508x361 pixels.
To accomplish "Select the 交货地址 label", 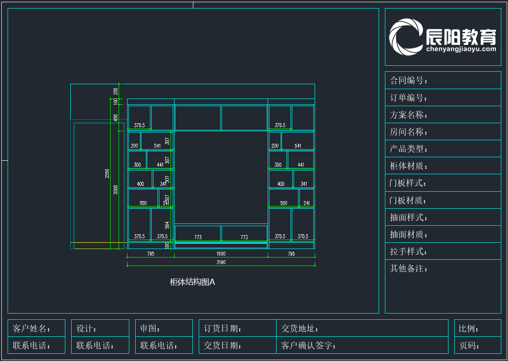I will click(299, 329).
